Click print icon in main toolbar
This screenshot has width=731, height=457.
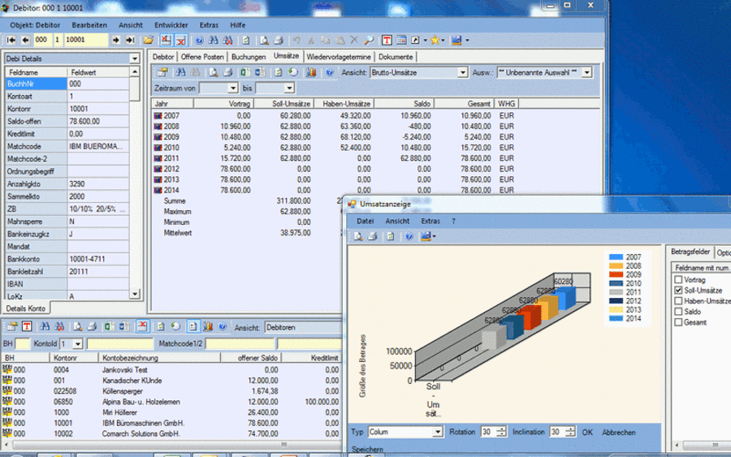point(279,40)
